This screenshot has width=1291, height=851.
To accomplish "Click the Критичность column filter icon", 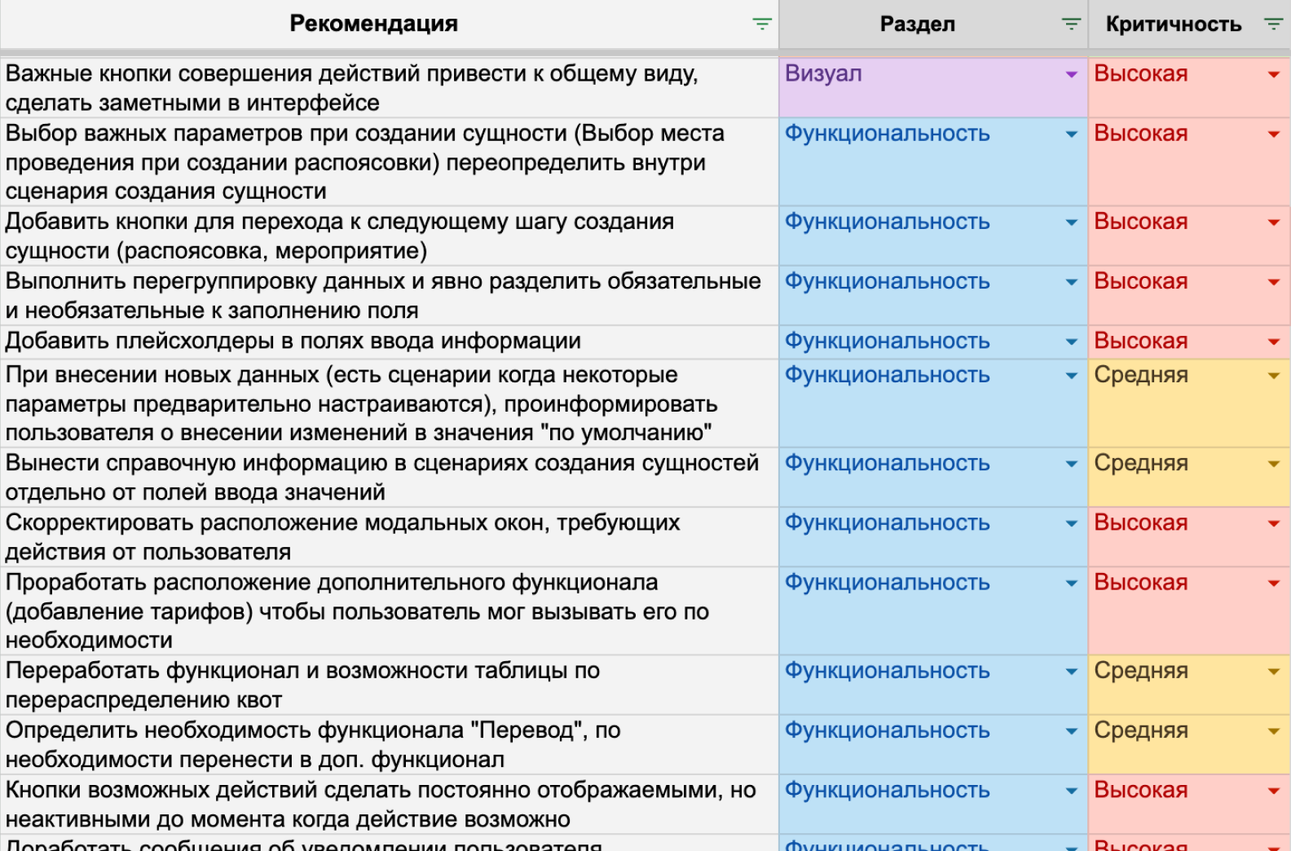I will click(1272, 24).
